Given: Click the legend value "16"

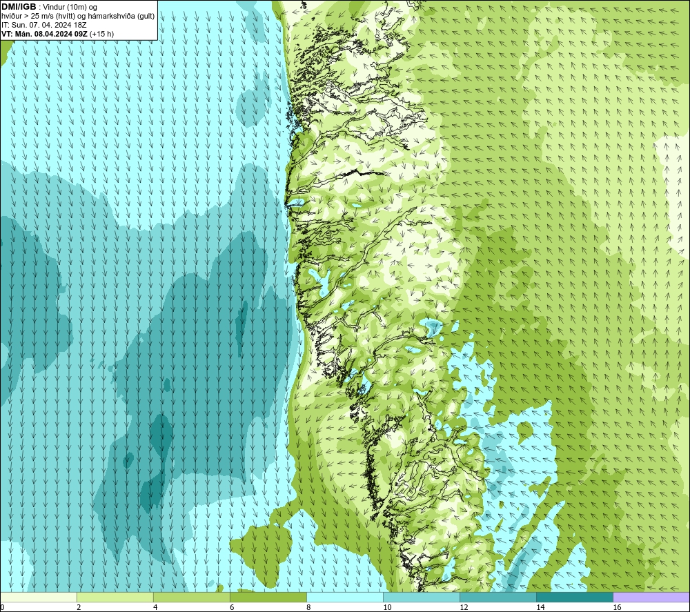Looking at the screenshot, I should (x=617, y=607).
